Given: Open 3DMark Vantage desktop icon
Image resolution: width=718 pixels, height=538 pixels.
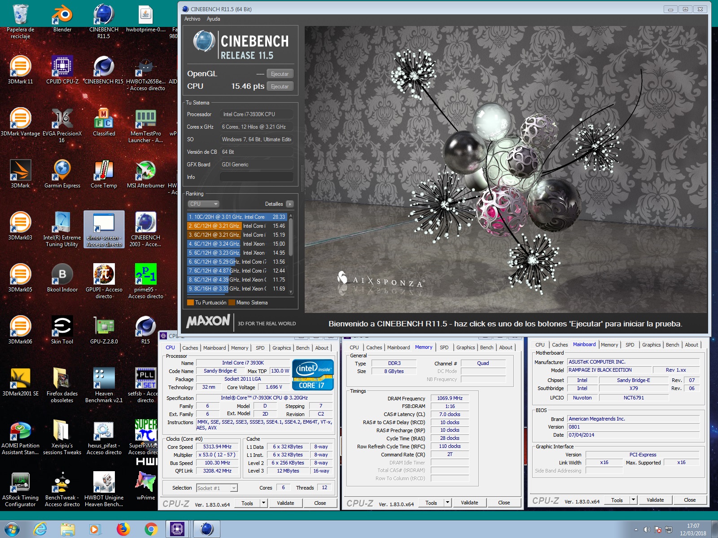Looking at the screenshot, I should [x=20, y=122].
